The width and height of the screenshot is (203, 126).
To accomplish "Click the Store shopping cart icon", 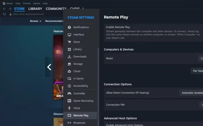I will pyautogui.click(x=69, y=42).
